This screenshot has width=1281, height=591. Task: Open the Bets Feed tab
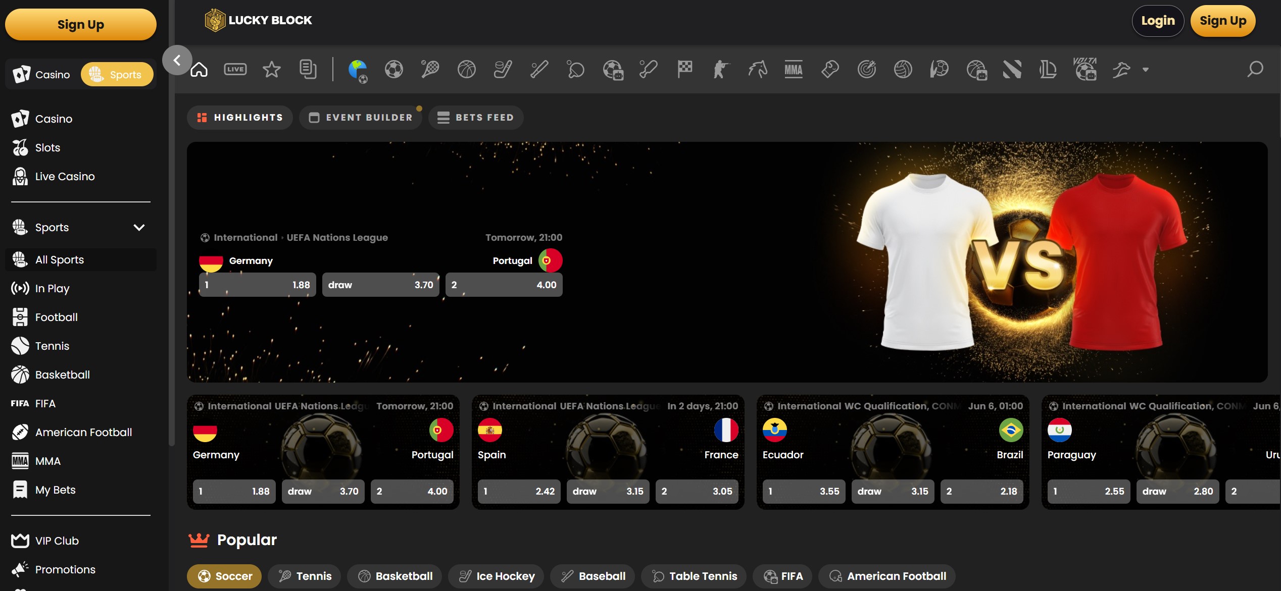click(x=475, y=118)
